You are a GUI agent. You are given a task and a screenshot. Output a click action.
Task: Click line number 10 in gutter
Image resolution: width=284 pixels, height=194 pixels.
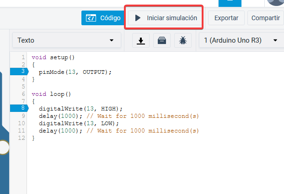(x=21, y=123)
